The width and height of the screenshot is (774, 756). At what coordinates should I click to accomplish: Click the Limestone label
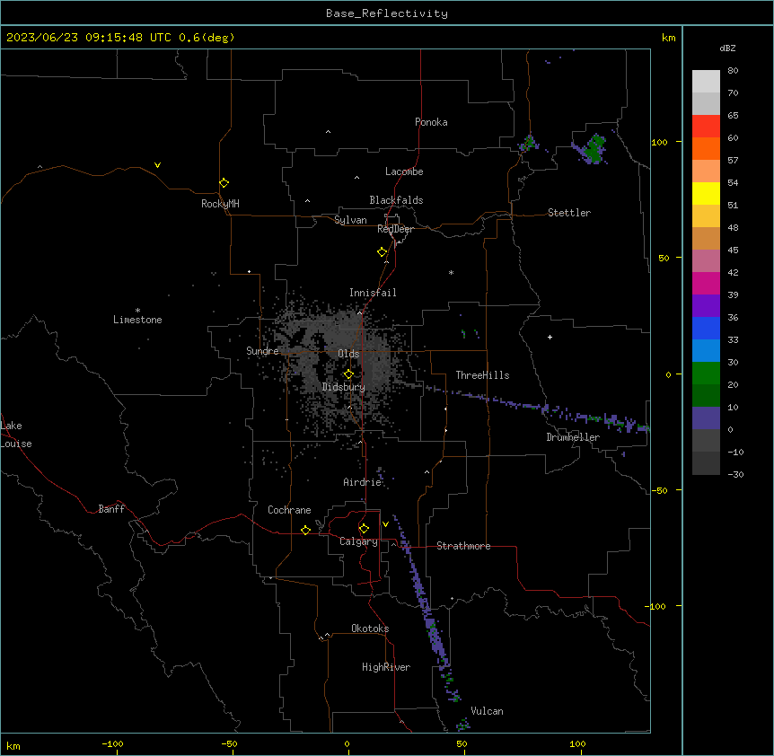coord(137,320)
